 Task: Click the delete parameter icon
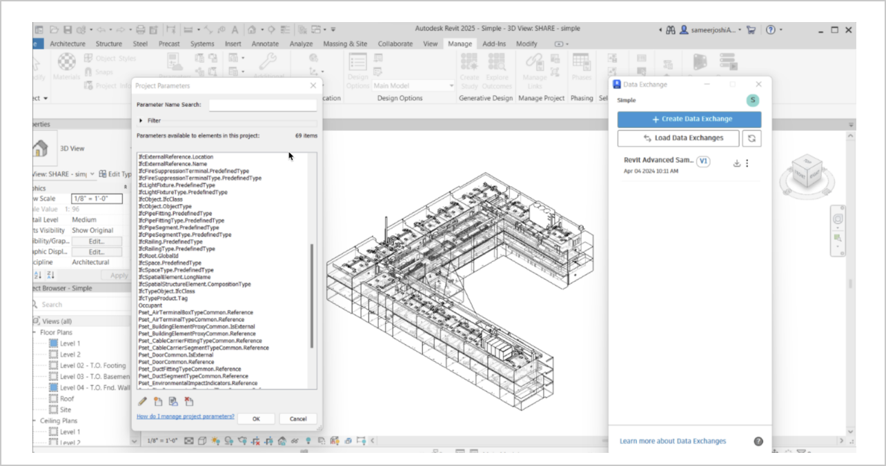tap(189, 401)
